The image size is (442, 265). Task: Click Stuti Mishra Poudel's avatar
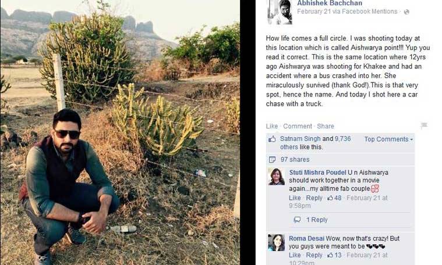point(276,177)
